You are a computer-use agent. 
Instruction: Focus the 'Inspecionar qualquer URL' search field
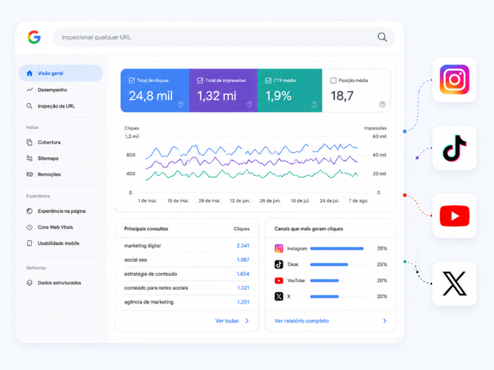pyautogui.click(x=224, y=37)
